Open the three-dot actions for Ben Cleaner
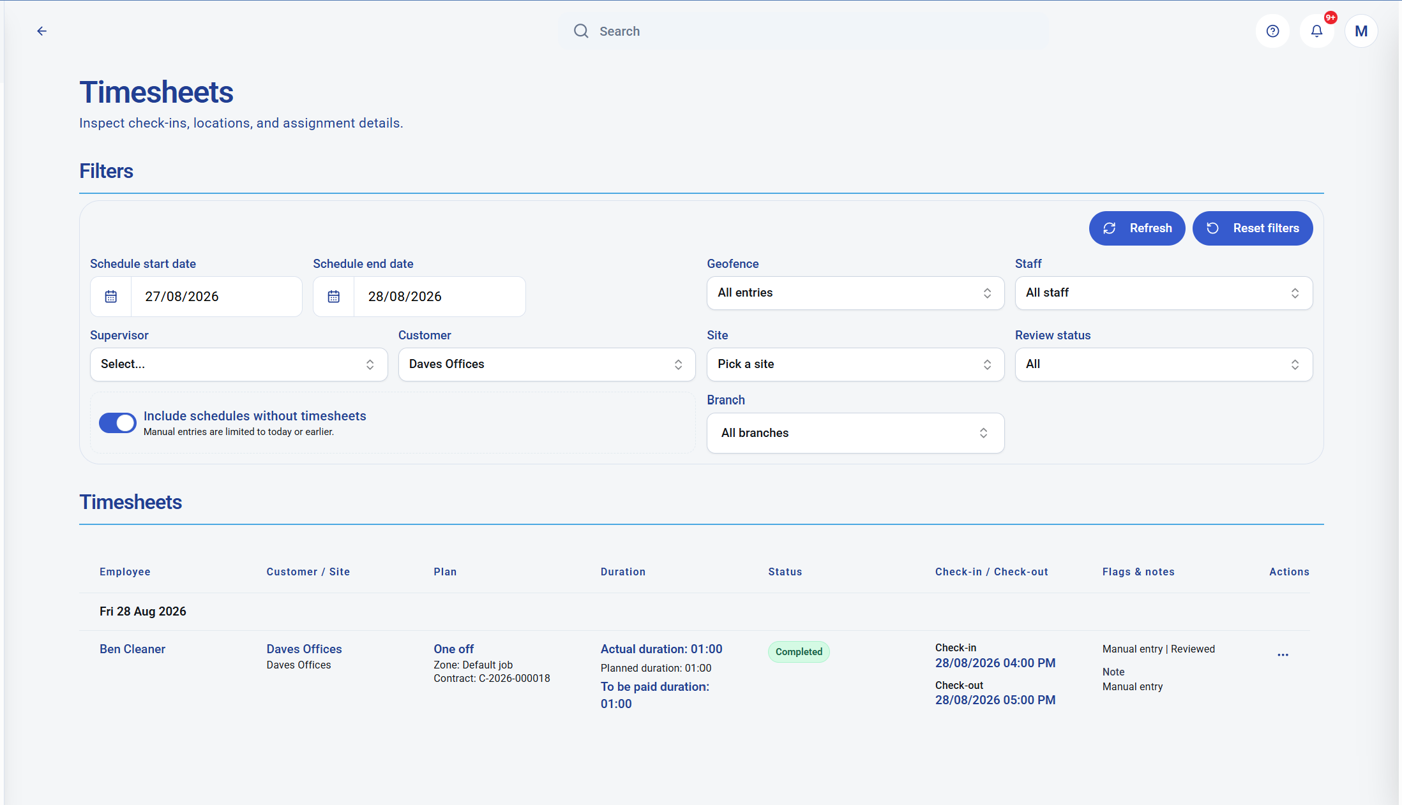This screenshot has width=1402, height=805. (1283, 655)
